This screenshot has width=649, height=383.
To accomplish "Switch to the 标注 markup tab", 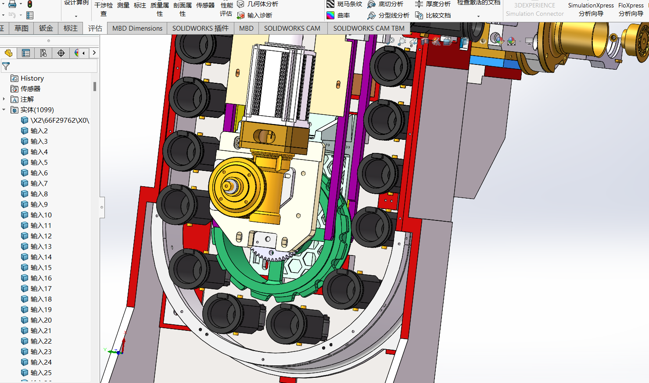I will (71, 28).
